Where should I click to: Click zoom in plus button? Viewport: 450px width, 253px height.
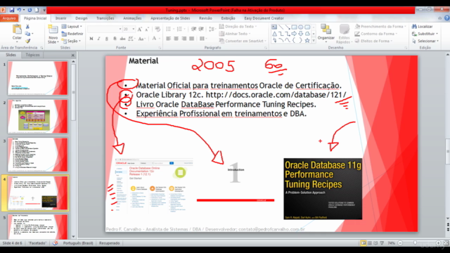coord(438,243)
